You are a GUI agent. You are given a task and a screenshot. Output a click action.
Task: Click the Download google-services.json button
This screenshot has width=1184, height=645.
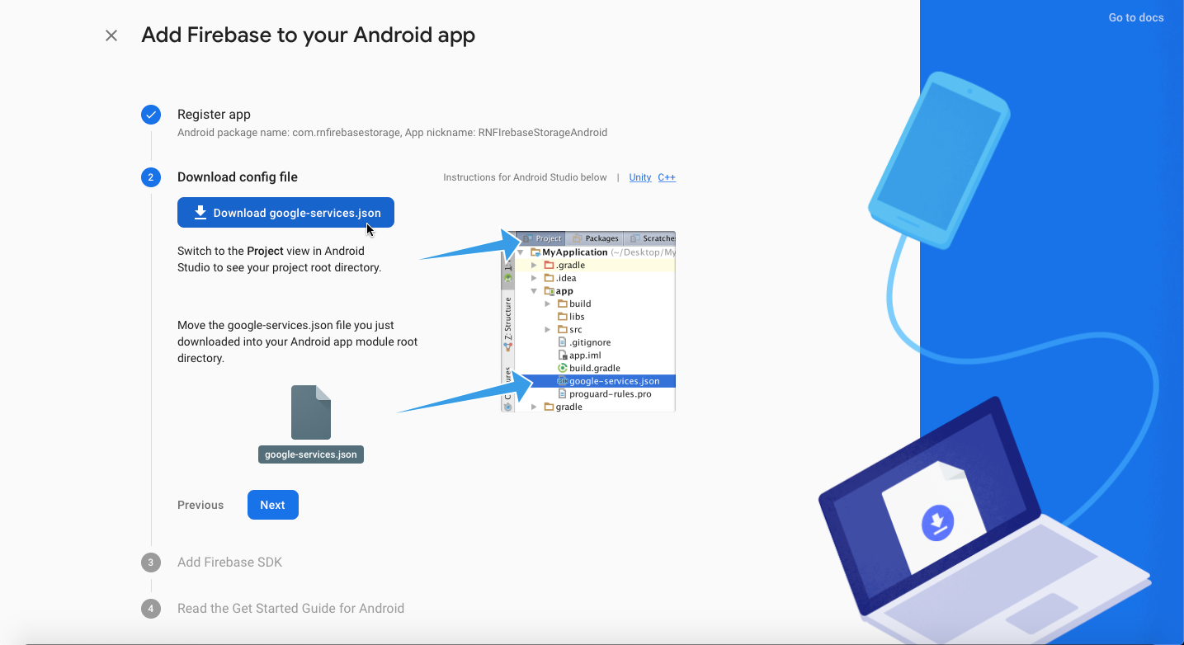285,213
